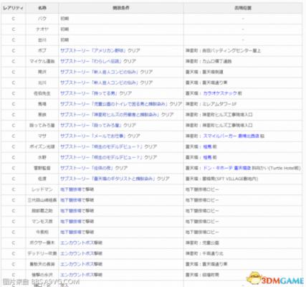Open the トイレ substory link mentioning 児童公園

coord(121,104)
